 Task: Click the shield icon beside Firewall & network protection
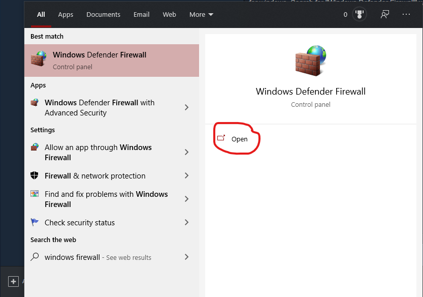[x=35, y=175]
